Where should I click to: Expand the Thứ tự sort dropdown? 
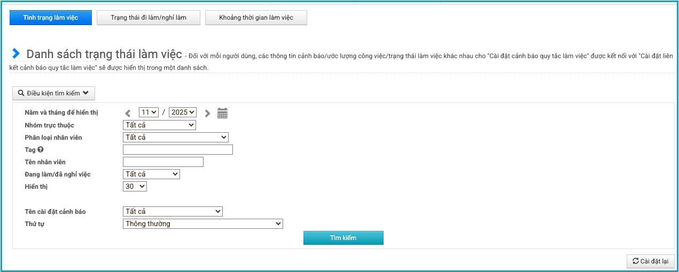click(202, 224)
